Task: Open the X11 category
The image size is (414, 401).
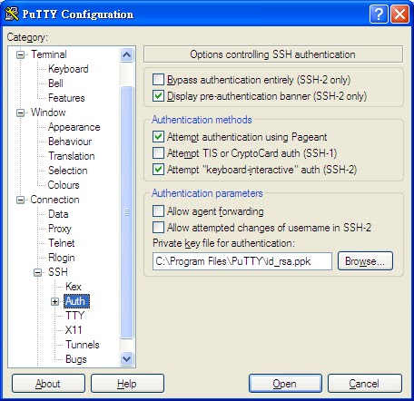Action: (x=74, y=330)
